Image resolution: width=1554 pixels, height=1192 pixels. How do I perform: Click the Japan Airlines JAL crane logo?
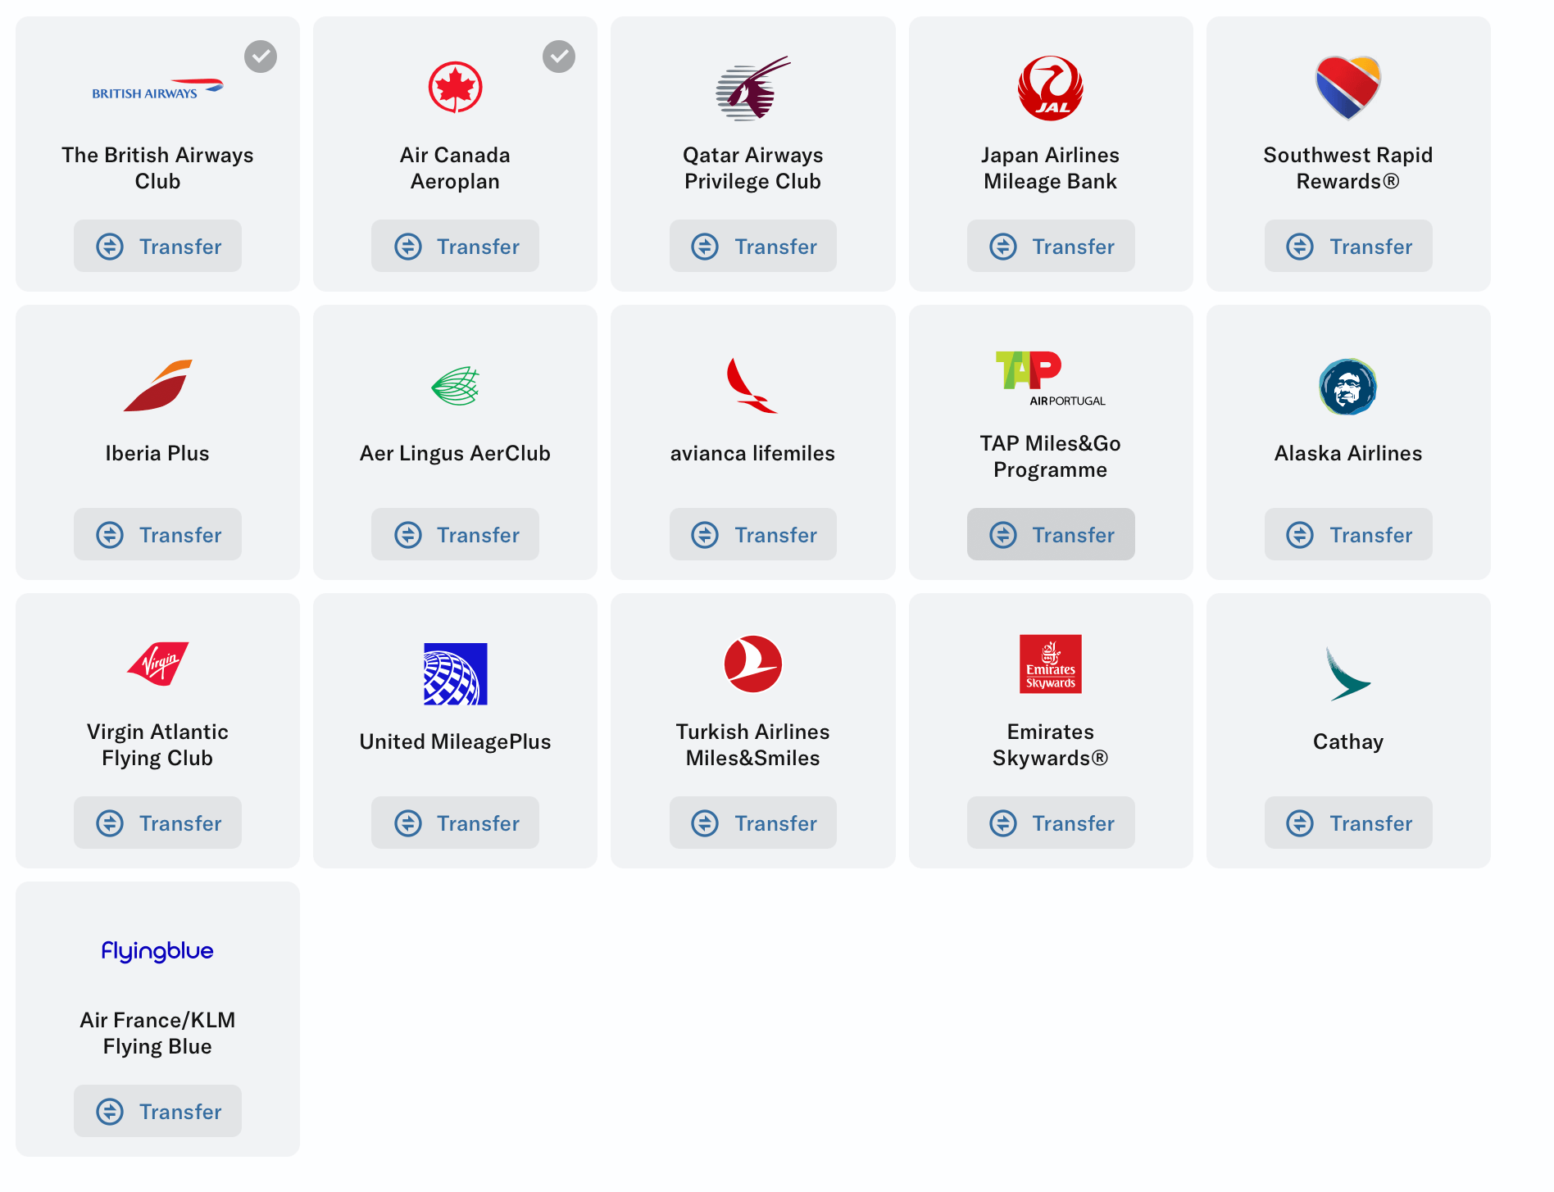1050,88
